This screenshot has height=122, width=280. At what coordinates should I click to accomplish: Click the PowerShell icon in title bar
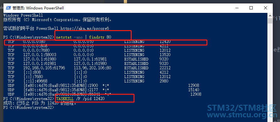pos(8,8)
